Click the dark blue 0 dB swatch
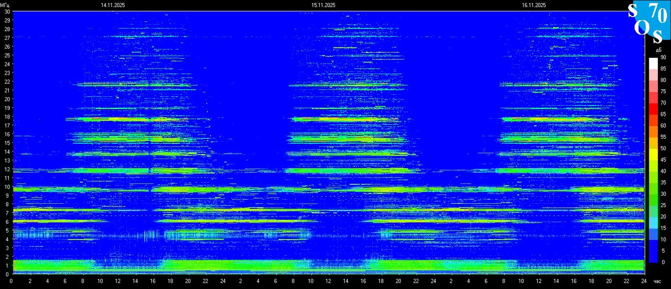 click(x=653, y=257)
